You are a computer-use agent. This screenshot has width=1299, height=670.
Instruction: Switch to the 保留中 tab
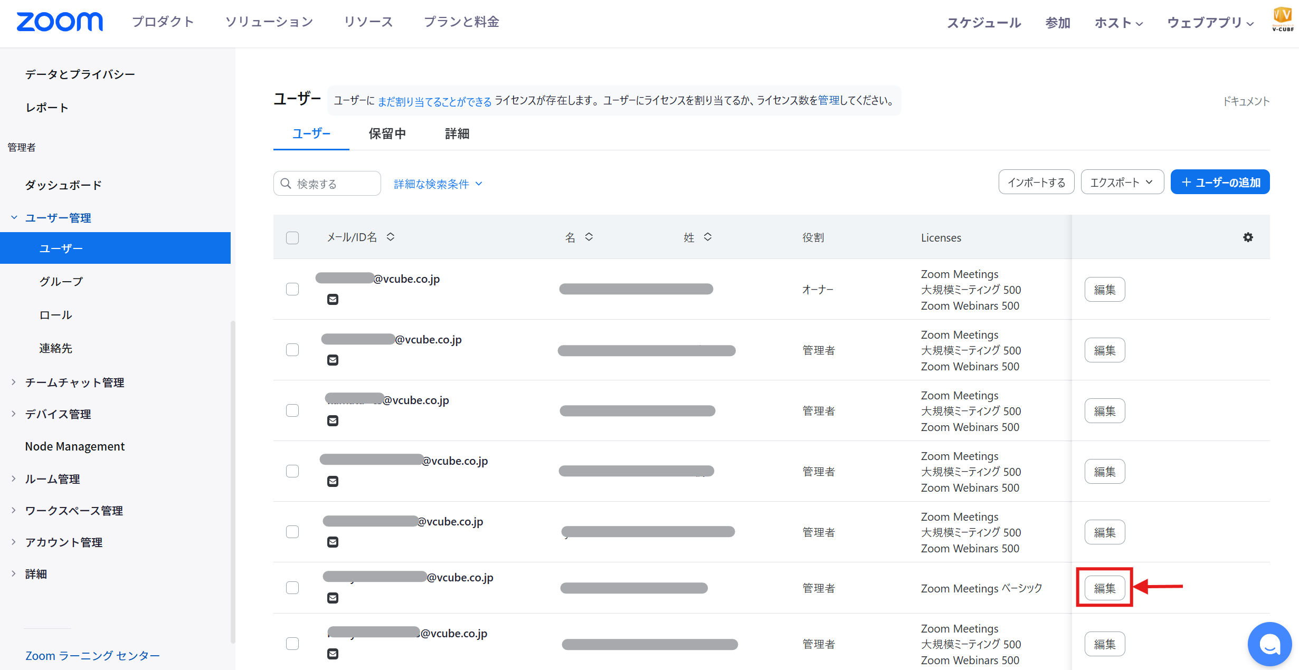(x=387, y=134)
